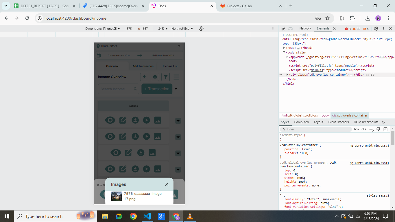This screenshot has height=222, width=395.
Task: Click the 7576_qaaaaaaa_image 17.png file name
Action: coord(143,196)
